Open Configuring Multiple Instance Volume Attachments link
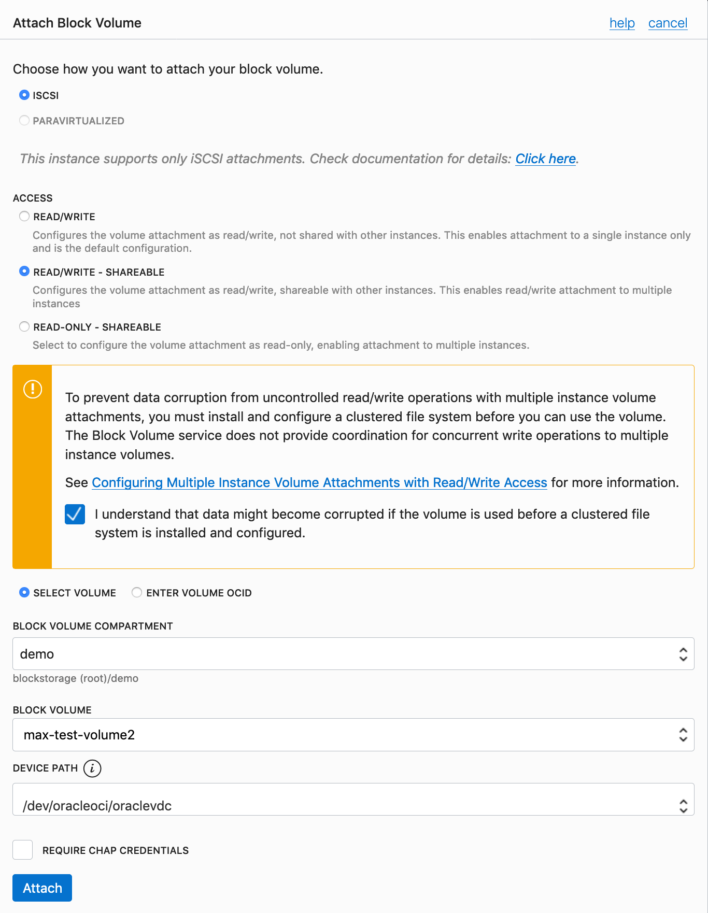The height and width of the screenshot is (913, 708). [319, 482]
